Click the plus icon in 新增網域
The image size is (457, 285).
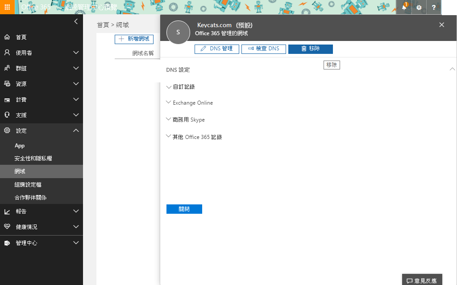tap(121, 39)
